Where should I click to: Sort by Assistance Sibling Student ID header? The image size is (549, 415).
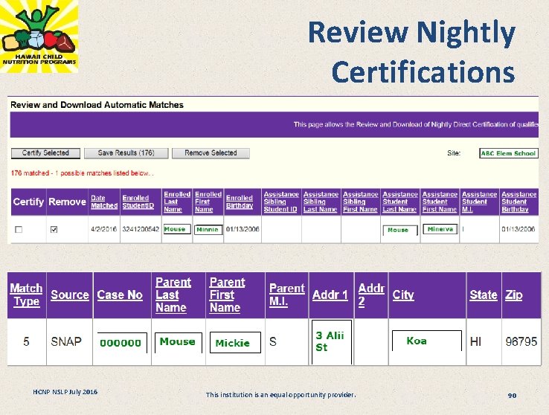click(281, 202)
